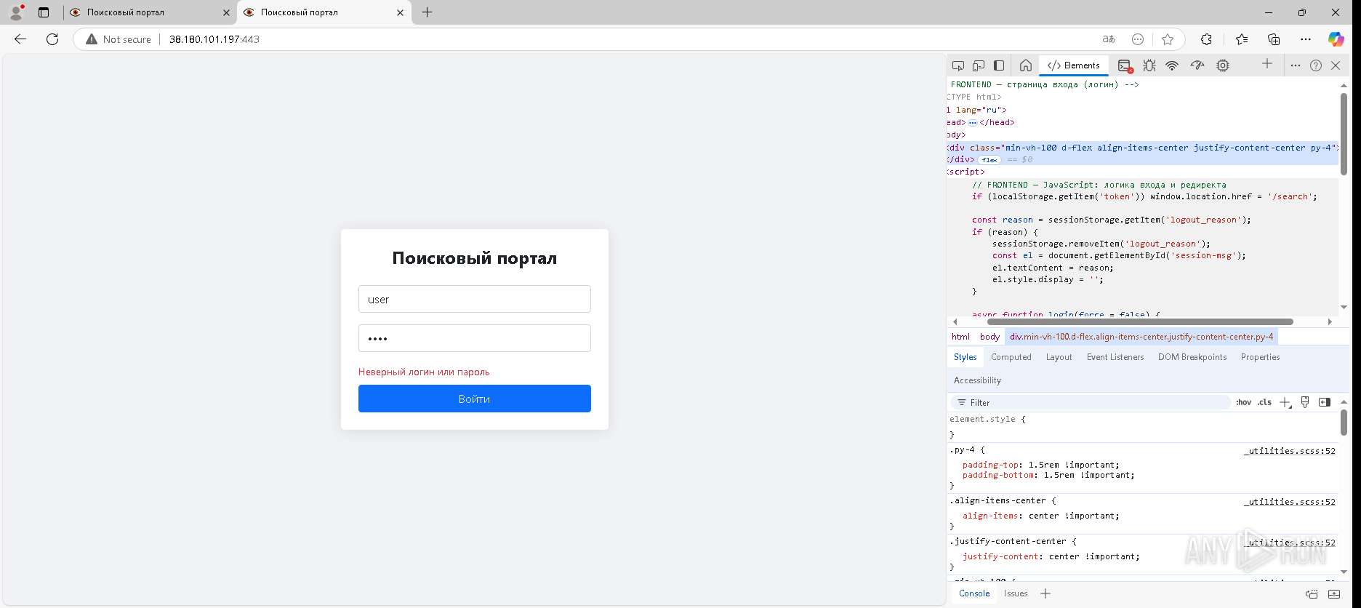Switch to the Computed pane tab
Viewport: 1361px width, 608px height.
tap(1011, 357)
